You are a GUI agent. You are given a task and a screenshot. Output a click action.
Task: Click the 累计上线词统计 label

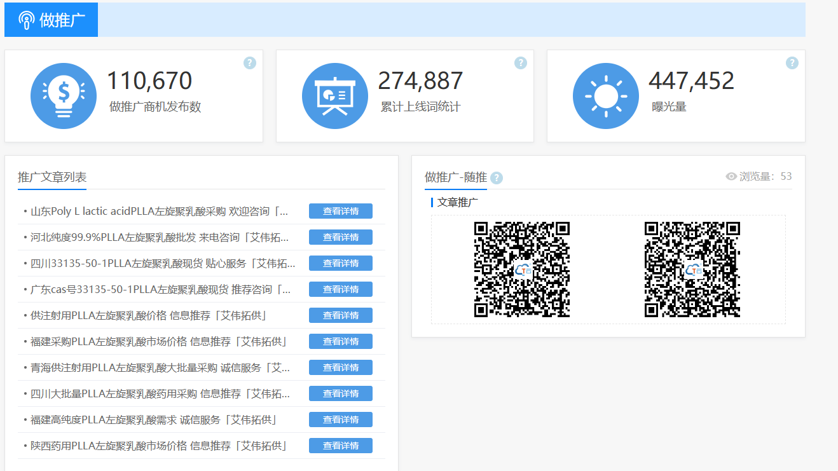click(x=420, y=107)
